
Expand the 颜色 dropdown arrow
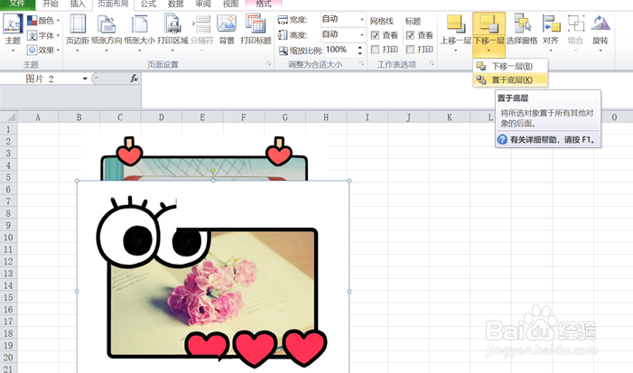(59, 20)
